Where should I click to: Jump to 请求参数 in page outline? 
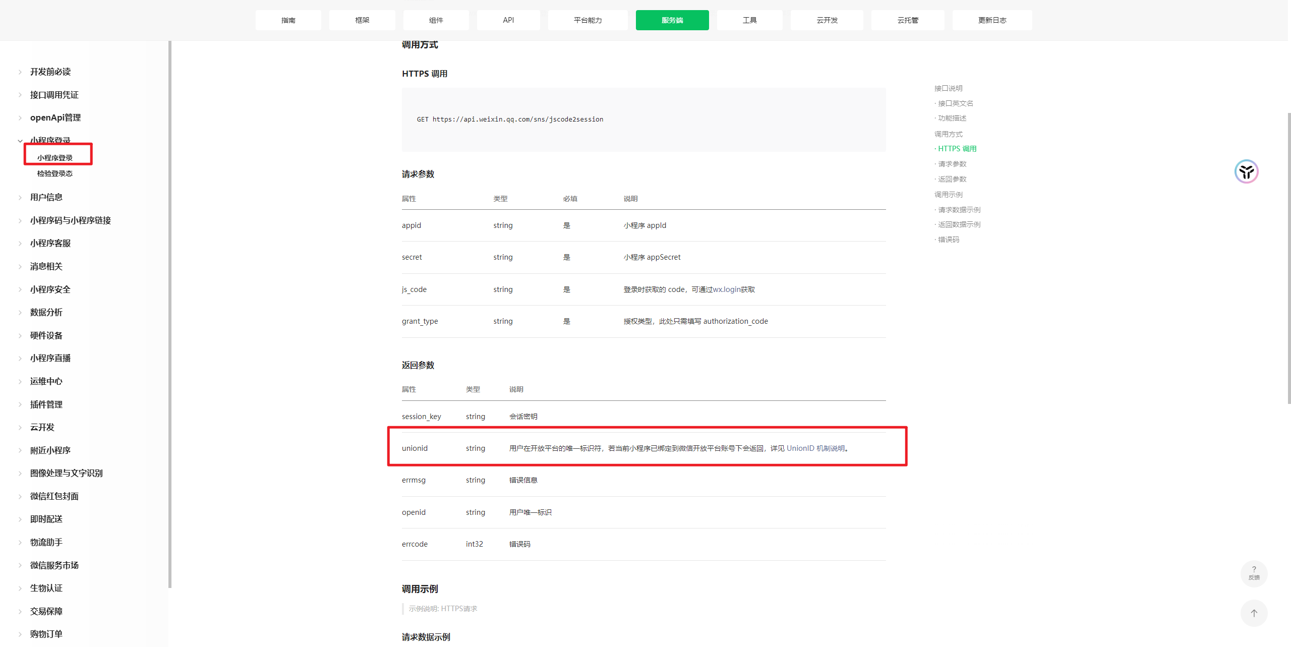[952, 164]
